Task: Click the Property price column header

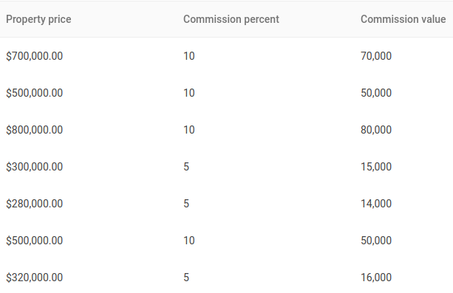Action: pyautogui.click(x=38, y=19)
